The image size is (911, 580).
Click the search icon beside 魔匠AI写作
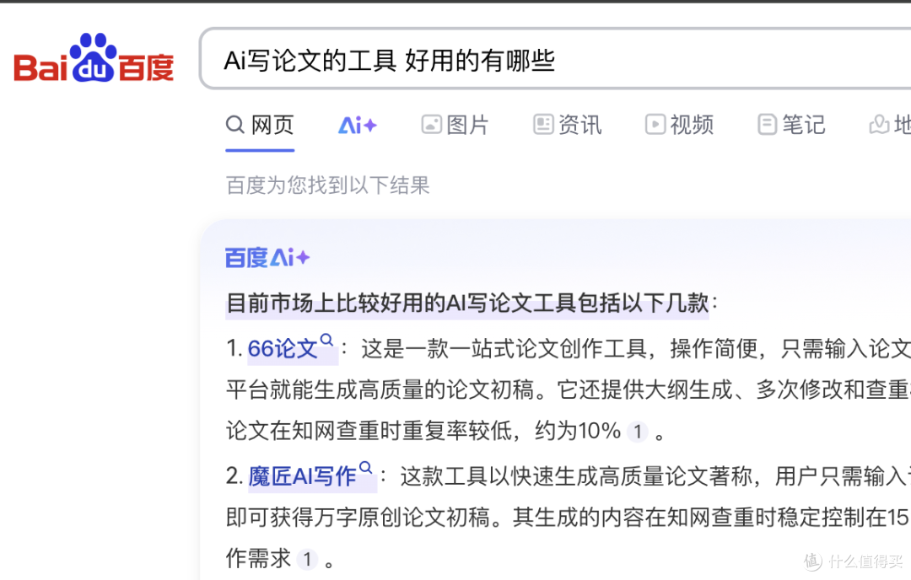365,467
